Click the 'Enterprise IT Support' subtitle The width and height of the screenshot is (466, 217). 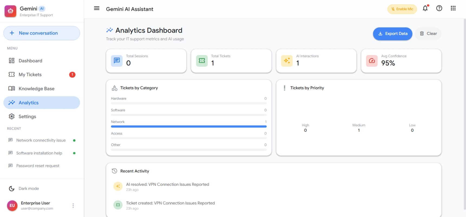[x=36, y=15]
